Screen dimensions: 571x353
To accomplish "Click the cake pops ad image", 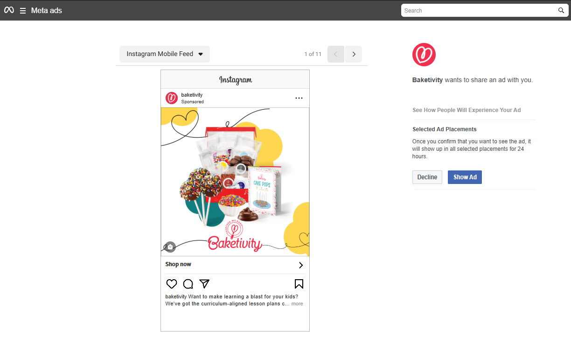I will [235, 182].
